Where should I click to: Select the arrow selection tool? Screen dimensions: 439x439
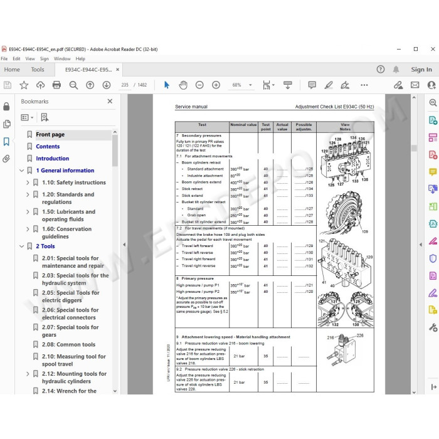pyautogui.click(x=167, y=85)
